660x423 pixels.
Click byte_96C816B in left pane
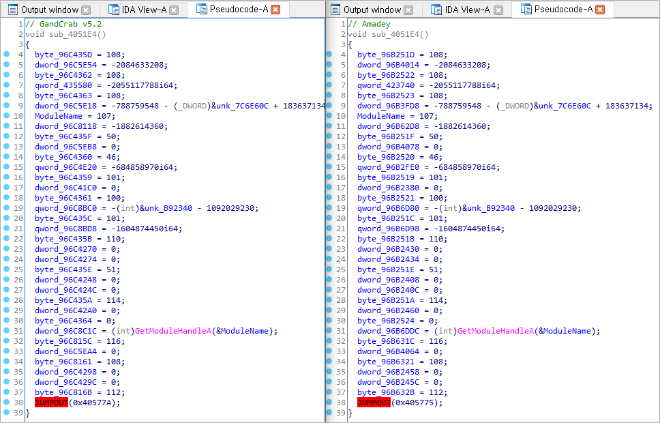(x=63, y=392)
